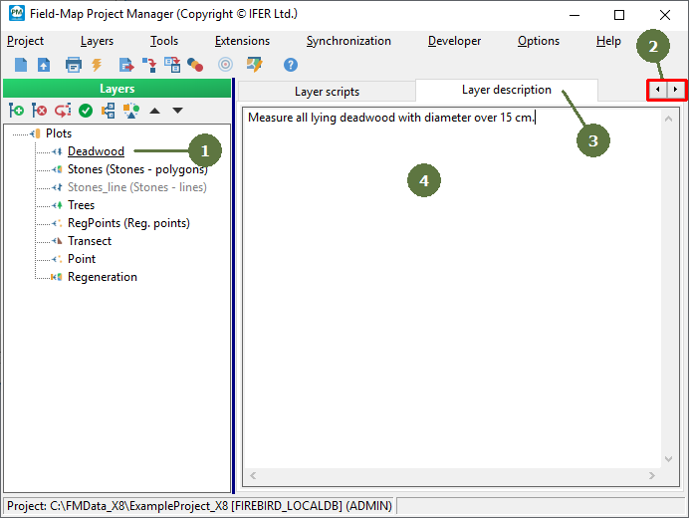Image resolution: width=689 pixels, height=518 pixels.
Task: Select the Deadwood layer in tree
Action: (x=96, y=151)
